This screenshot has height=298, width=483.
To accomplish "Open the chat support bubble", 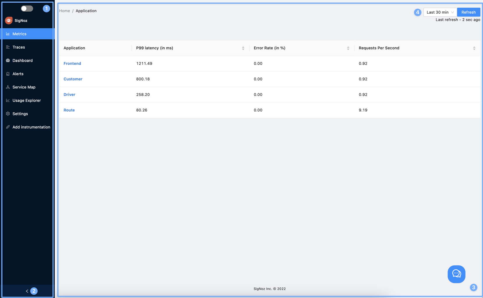I will tap(456, 274).
